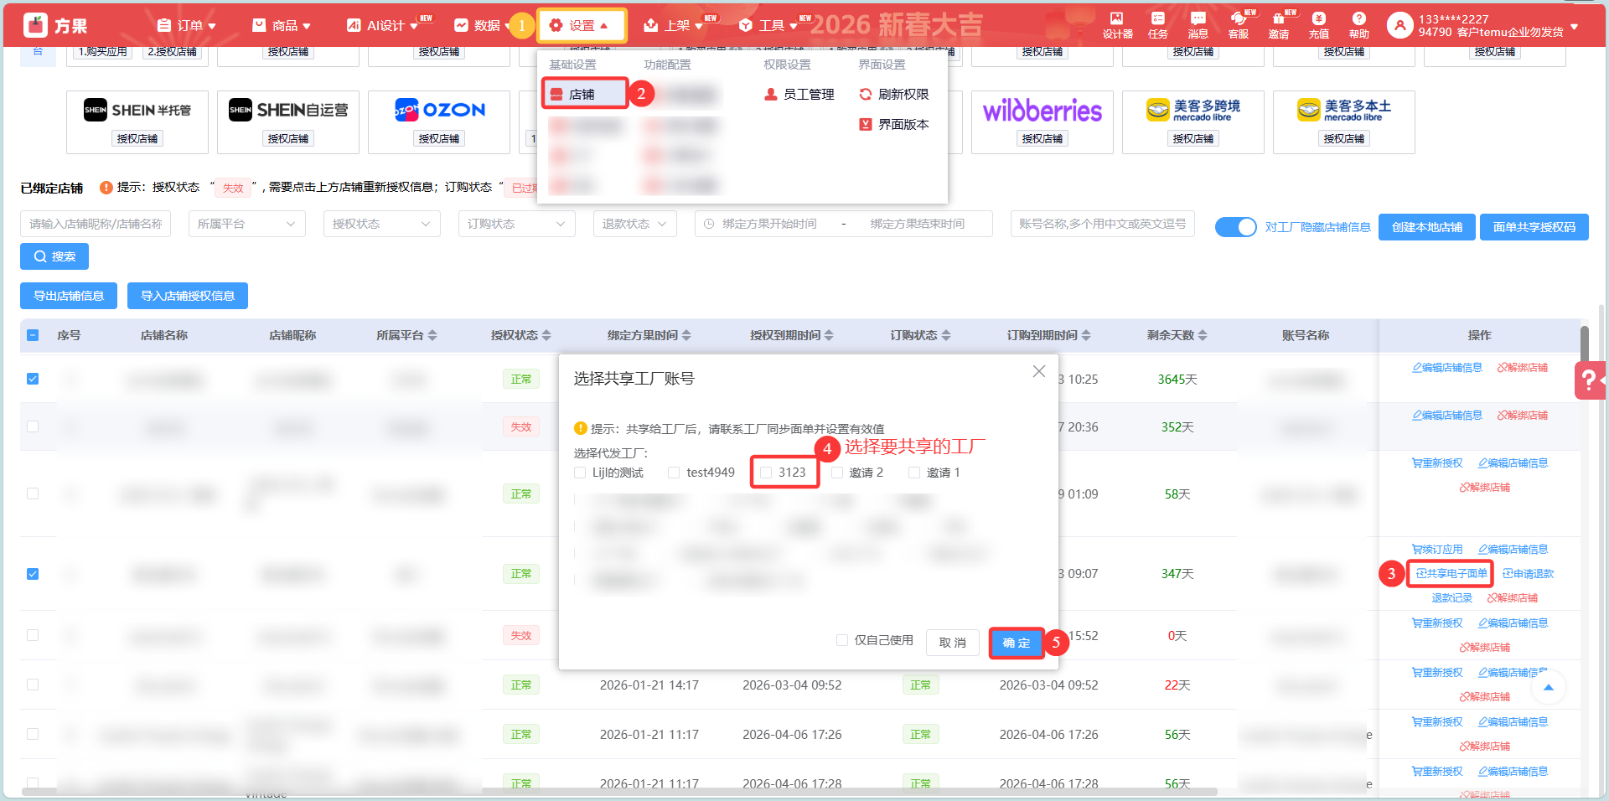Click the OZON platform logo
1609x801 pixels.
(x=440, y=110)
